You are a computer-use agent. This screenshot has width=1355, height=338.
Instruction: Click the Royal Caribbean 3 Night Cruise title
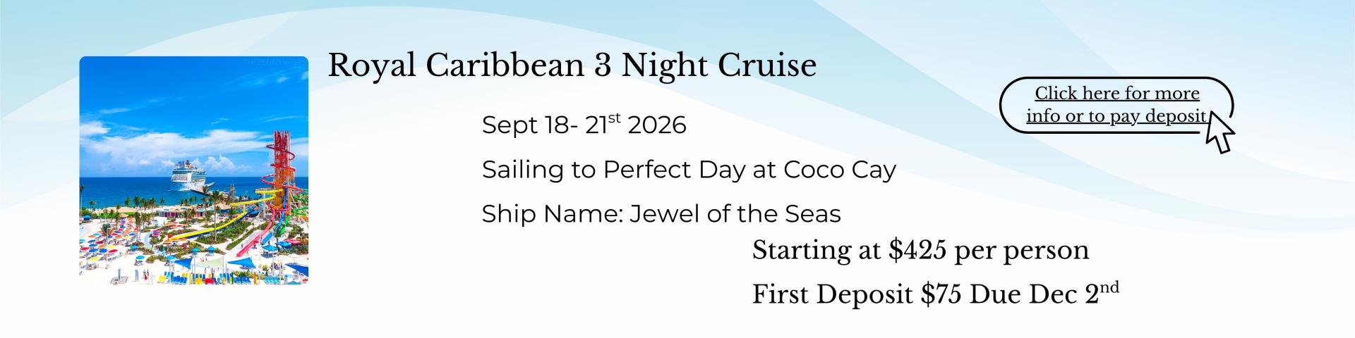pos(572,65)
